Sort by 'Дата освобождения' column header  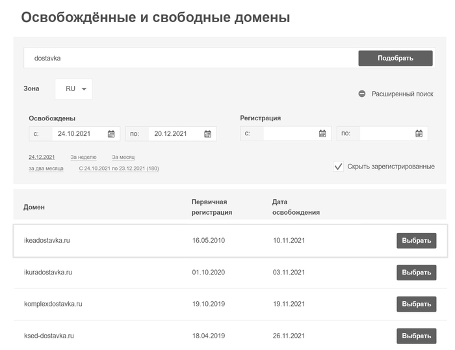(296, 207)
